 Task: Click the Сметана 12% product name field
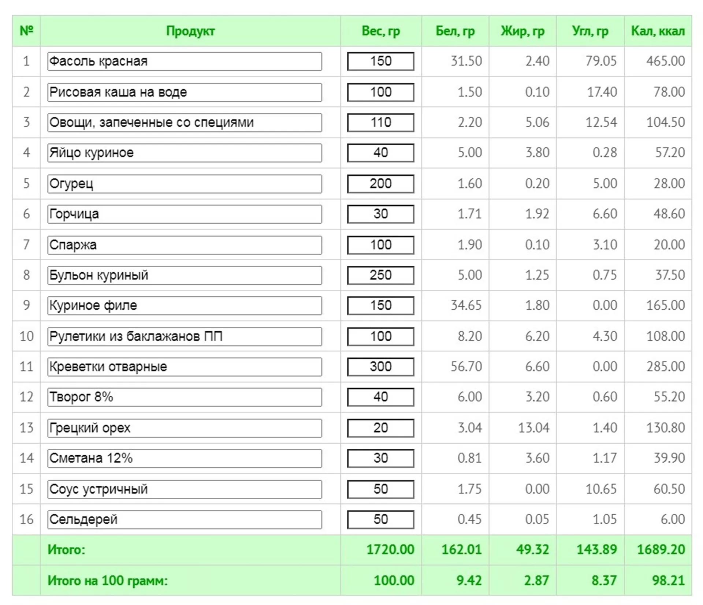(185, 458)
